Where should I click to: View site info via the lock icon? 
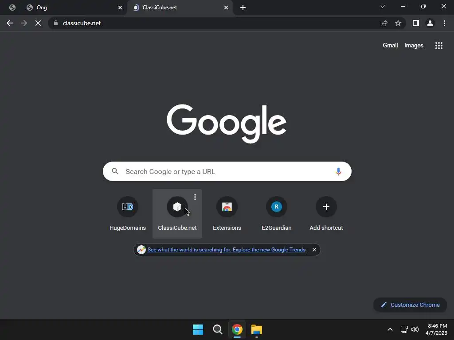point(56,23)
